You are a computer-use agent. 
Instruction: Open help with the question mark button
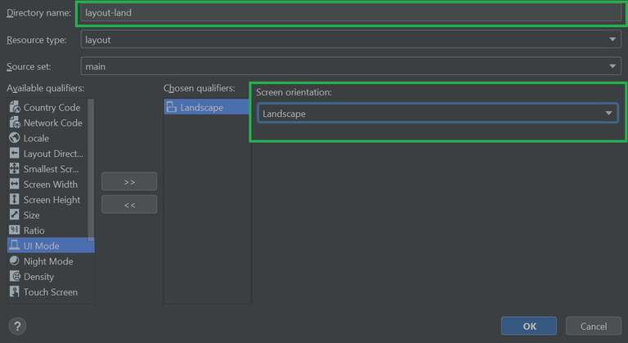(17, 326)
